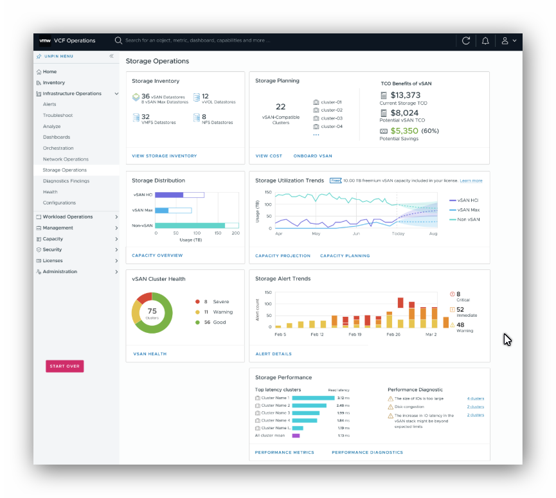
Task: Open the Learn more link
Action: click(471, 181)
